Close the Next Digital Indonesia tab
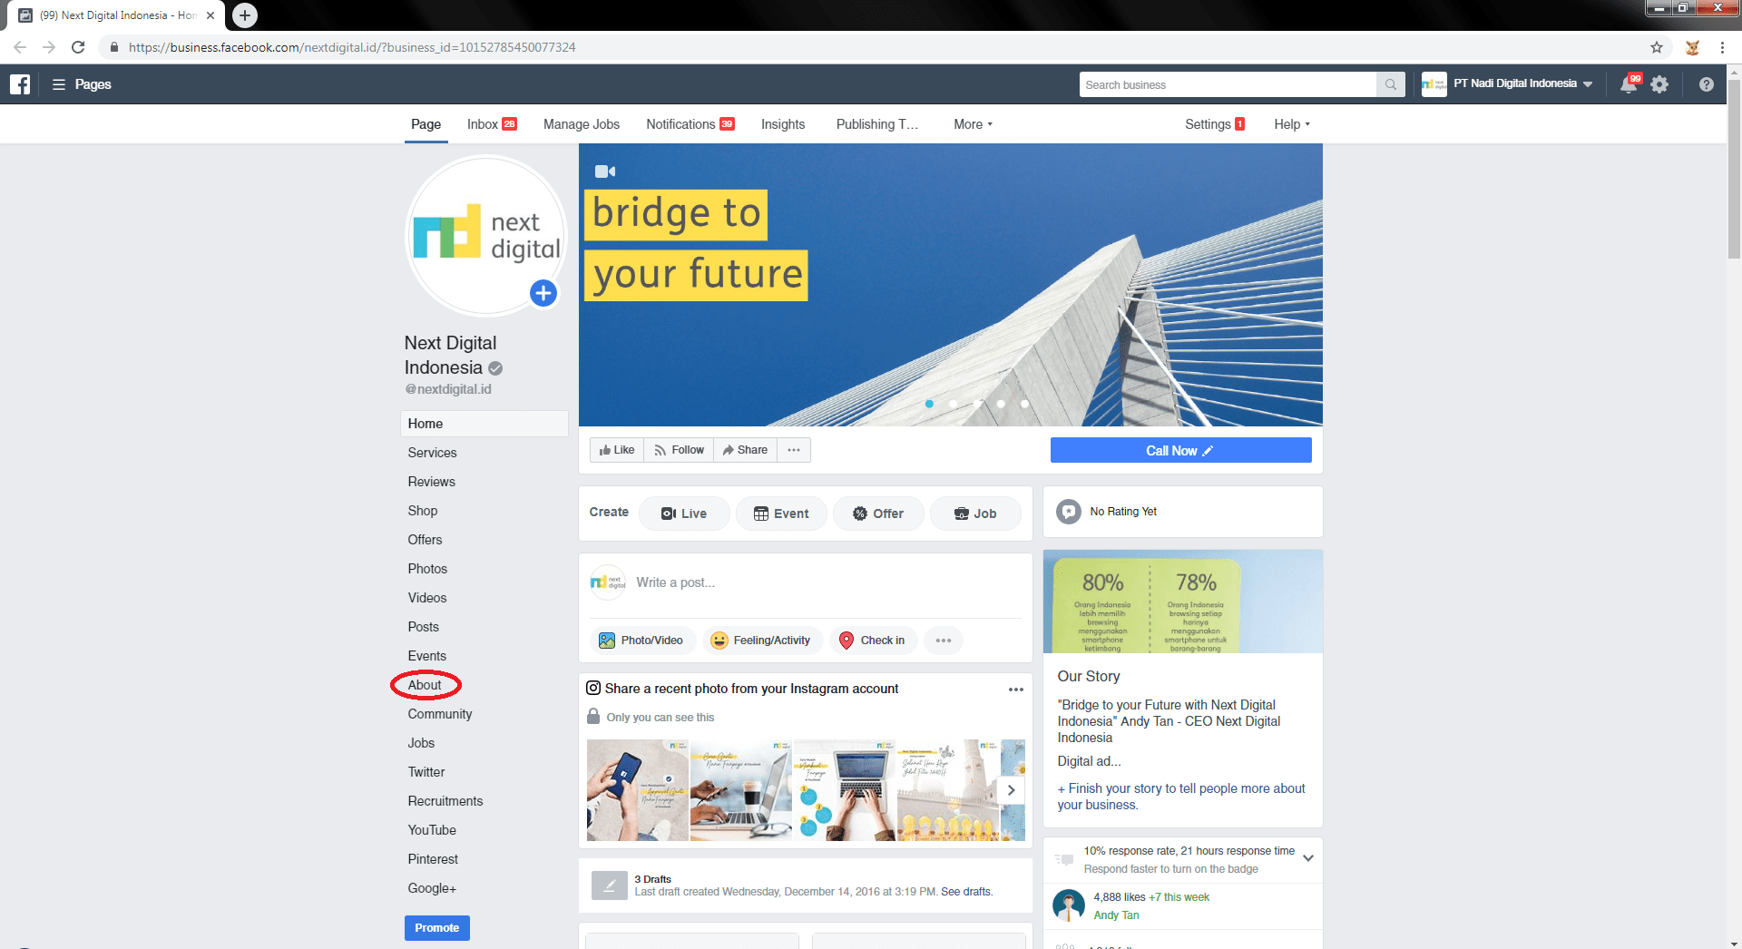 [210, 15]
